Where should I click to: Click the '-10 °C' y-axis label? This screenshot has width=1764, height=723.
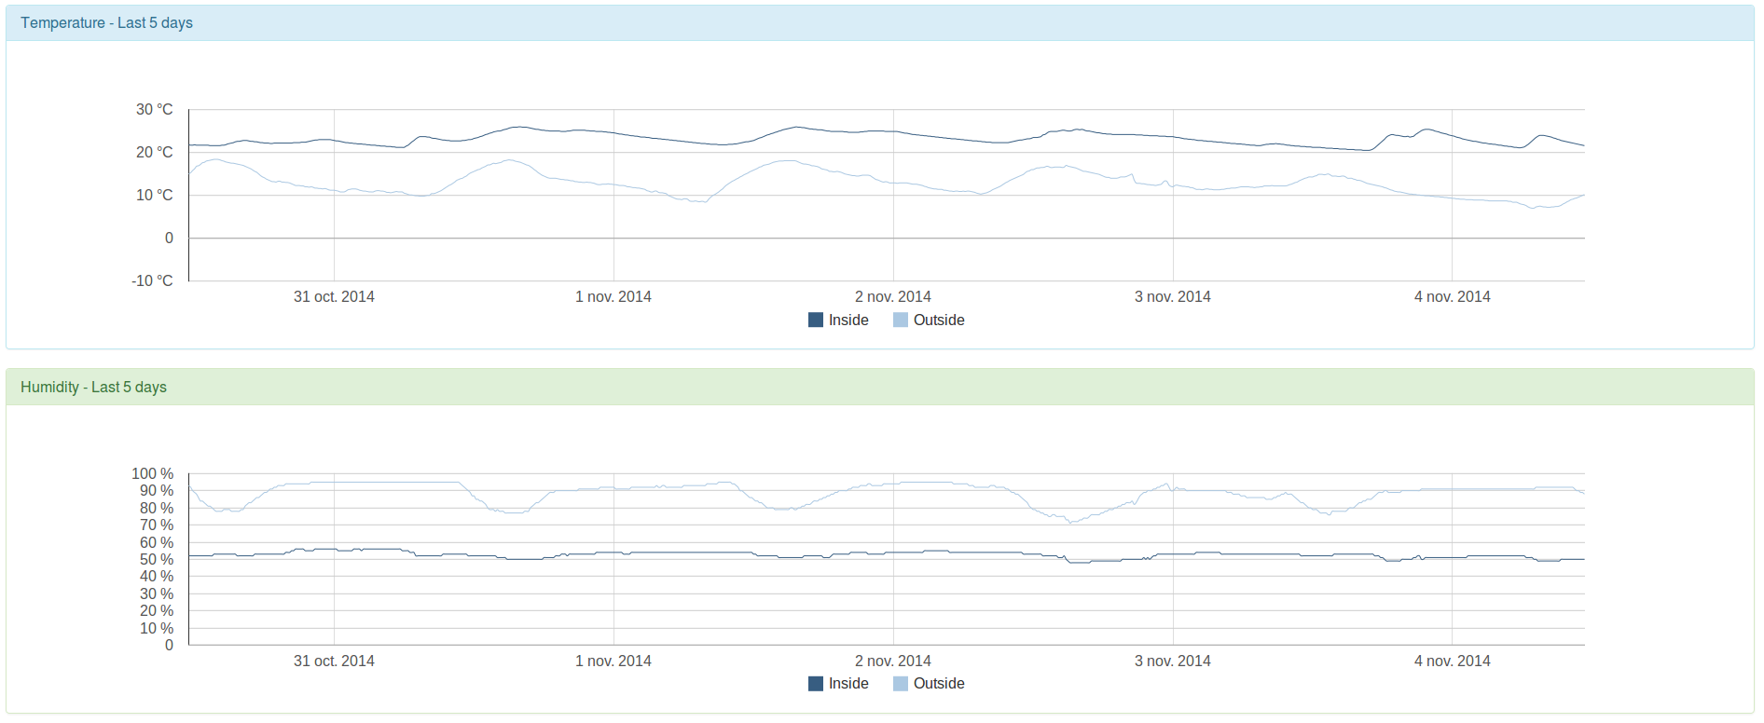click(152, 280)
